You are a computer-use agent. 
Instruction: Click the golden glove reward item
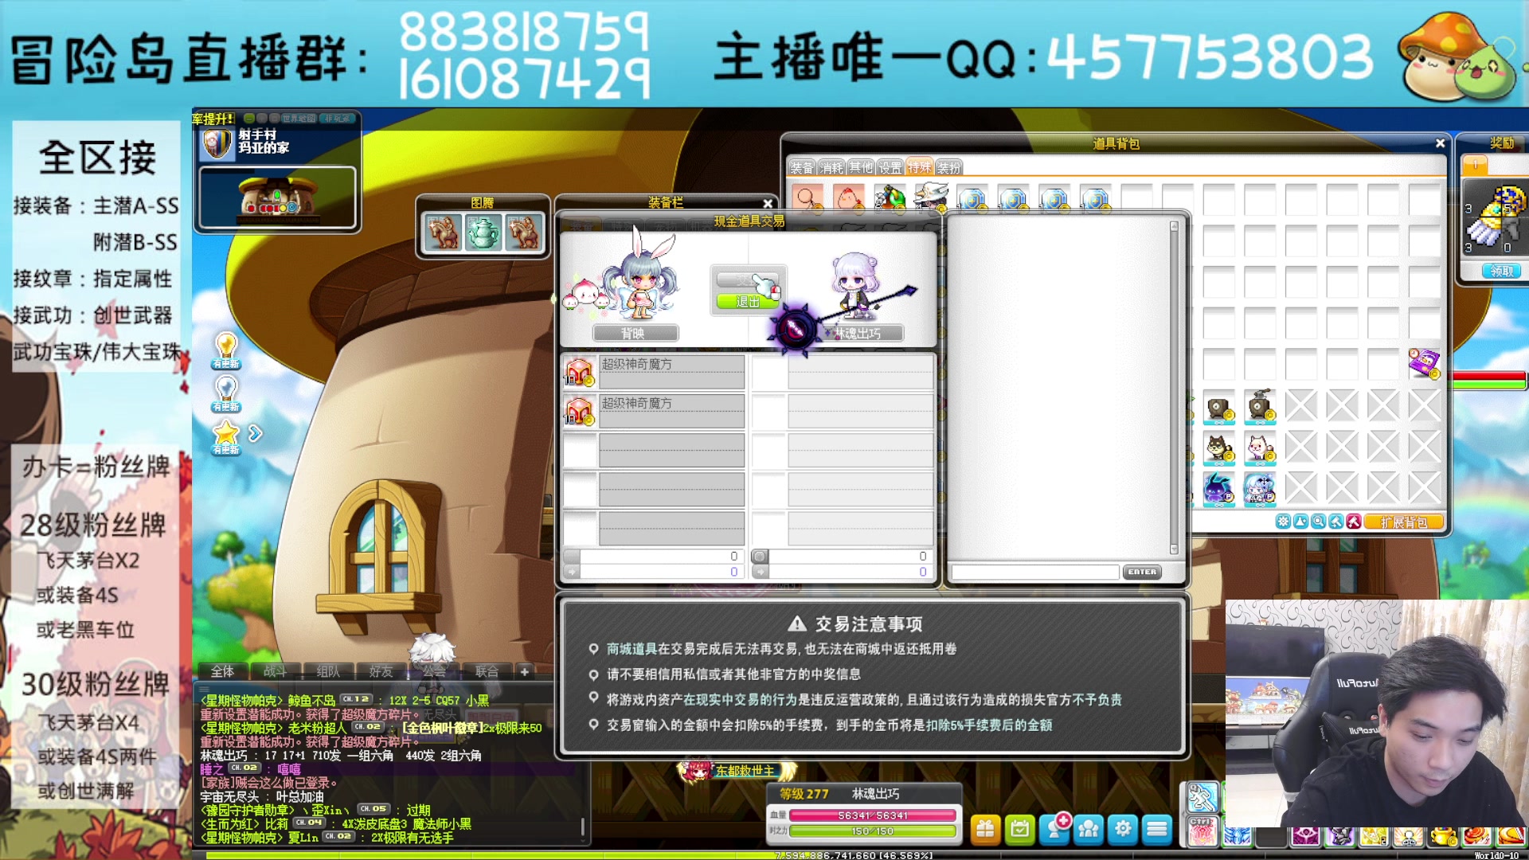(x=1497, y=215)
